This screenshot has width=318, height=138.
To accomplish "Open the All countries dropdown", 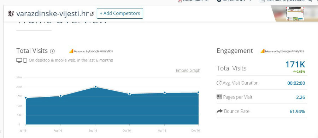I will pyautogui.click(x=234, y=1).
